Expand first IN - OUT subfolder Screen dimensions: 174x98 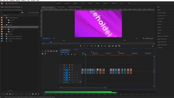click(6, 20)
